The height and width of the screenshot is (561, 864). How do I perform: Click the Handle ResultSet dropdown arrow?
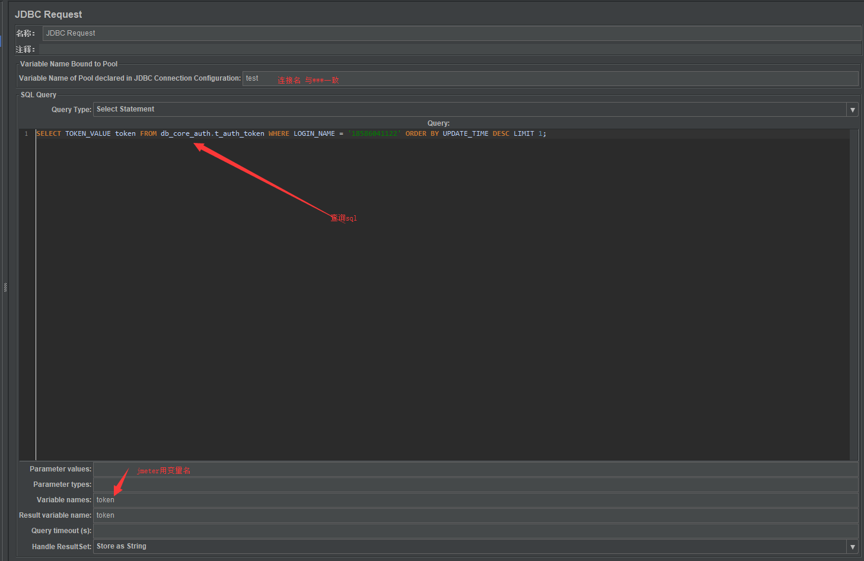coord(852,546)
